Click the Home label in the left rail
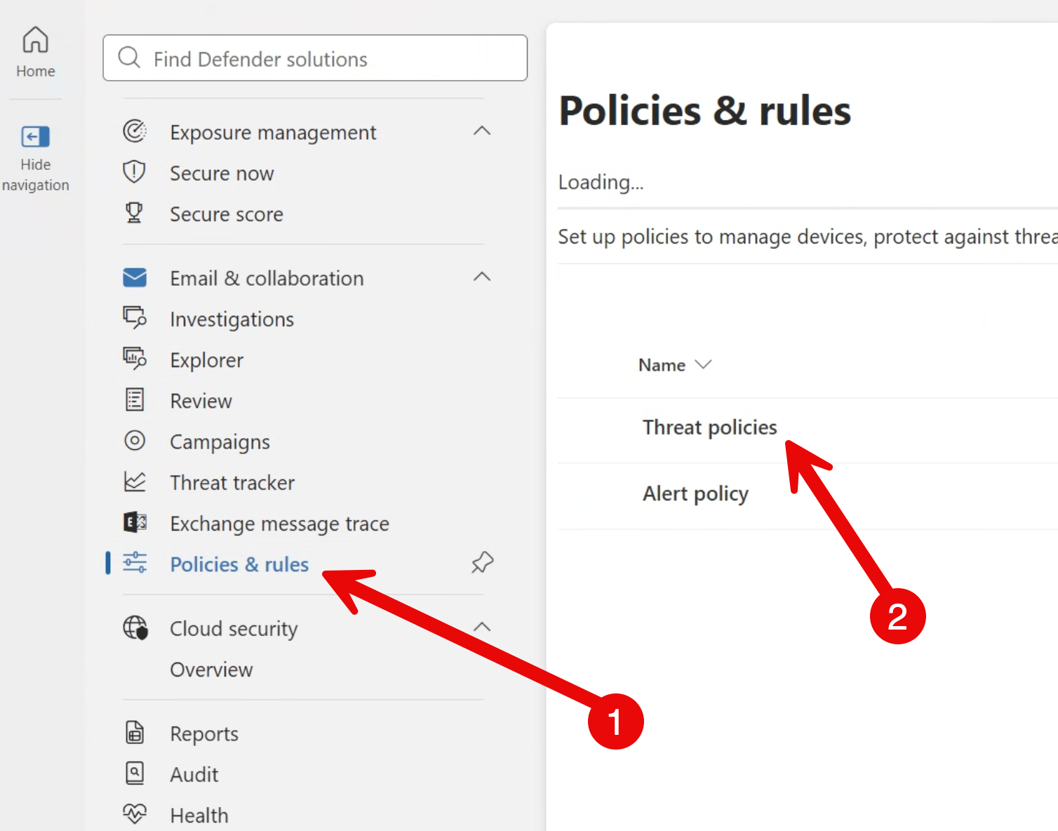The width and height of the screenshot is (1058, 831). [x=35, y=71]
